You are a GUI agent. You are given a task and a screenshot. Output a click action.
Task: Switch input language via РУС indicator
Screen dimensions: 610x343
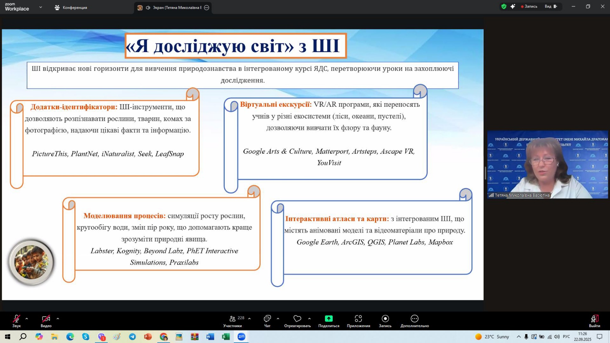(566, 337)
